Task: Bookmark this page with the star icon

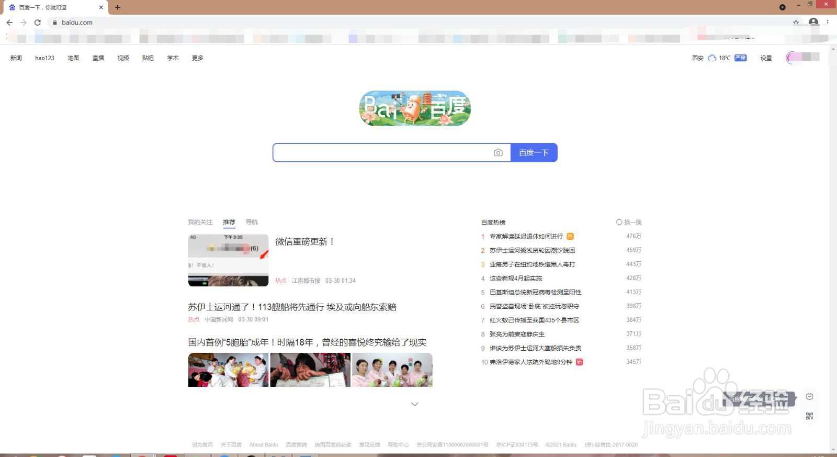Action: [796, 23]
